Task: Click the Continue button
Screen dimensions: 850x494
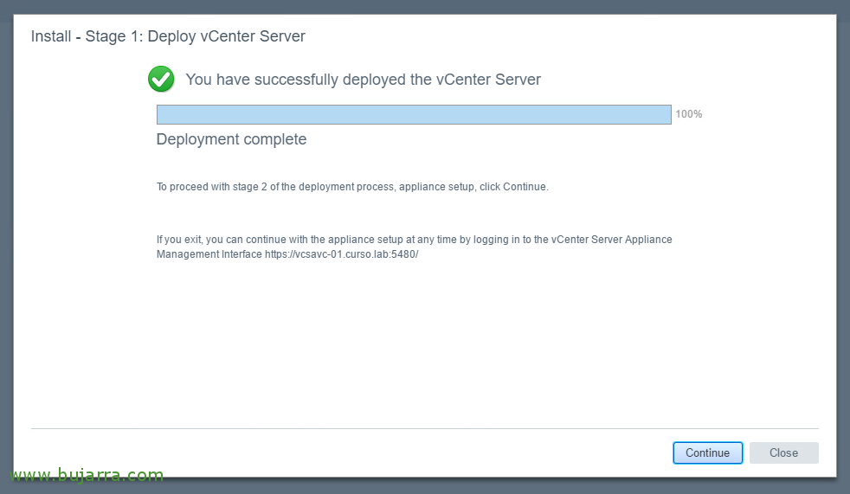Action: [707, 452]
